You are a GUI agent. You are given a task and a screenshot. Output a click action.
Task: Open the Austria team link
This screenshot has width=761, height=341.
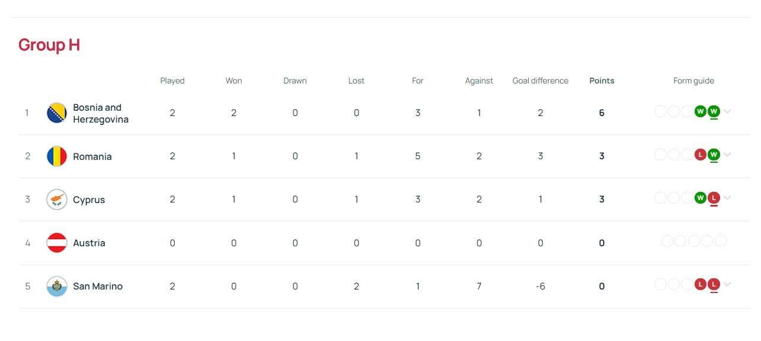pos(89,243)
